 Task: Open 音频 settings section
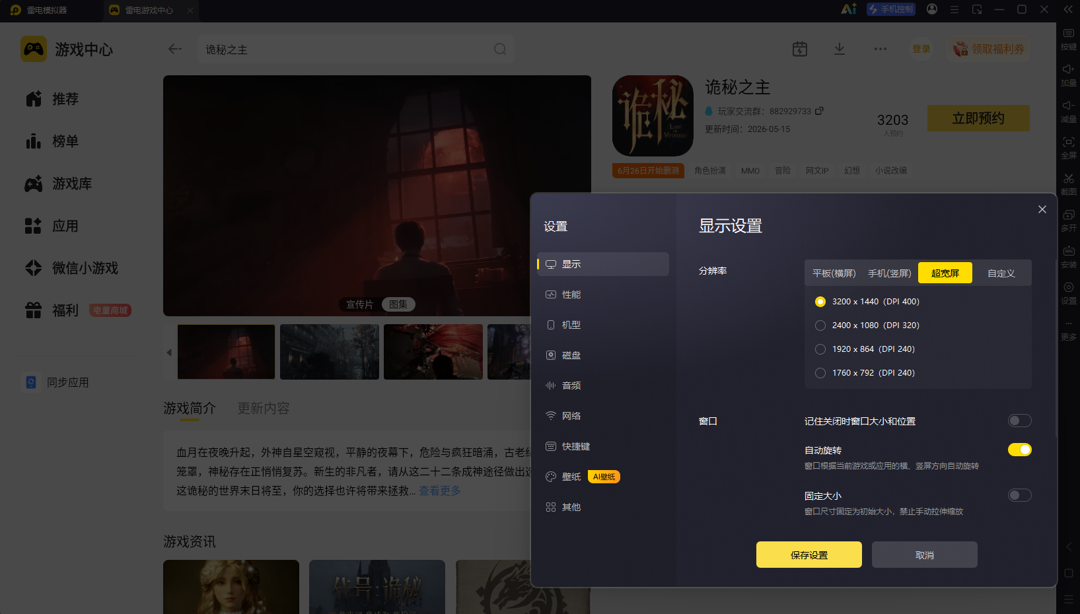coord(603,386)
